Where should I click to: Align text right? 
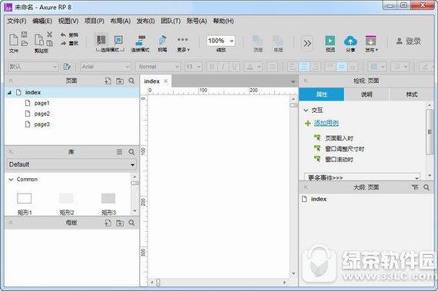point(315,67)
